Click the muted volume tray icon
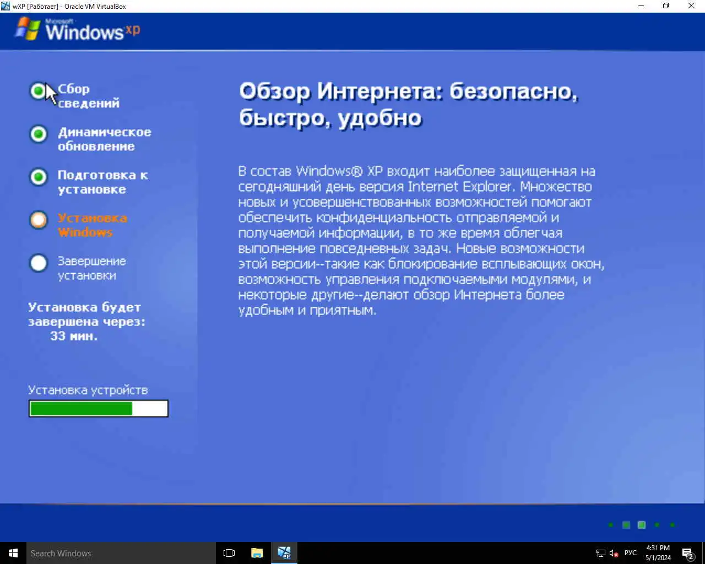 coord(614,553)
